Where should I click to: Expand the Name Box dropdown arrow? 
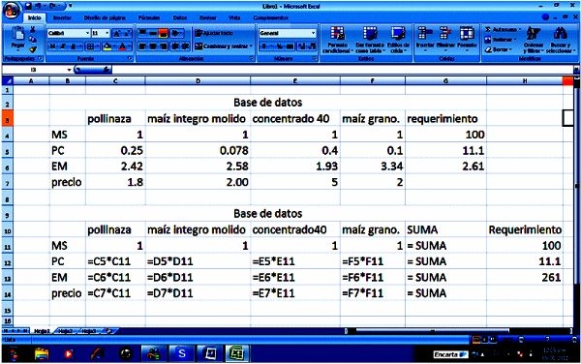[x=70, y=70]
